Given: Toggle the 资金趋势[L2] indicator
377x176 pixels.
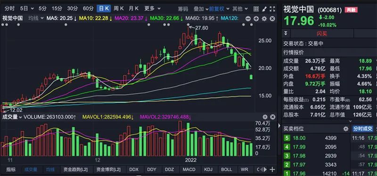Looking at the screenshot, I should point(75,169).
